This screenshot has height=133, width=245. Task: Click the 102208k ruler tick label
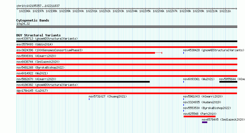pyautogui.click(x=185, y=11)
